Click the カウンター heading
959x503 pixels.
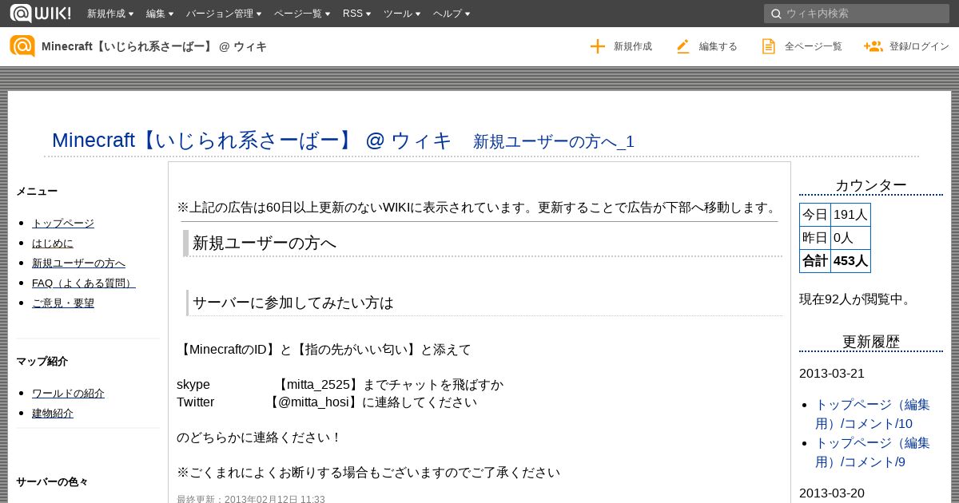click(x=871, y=185)
